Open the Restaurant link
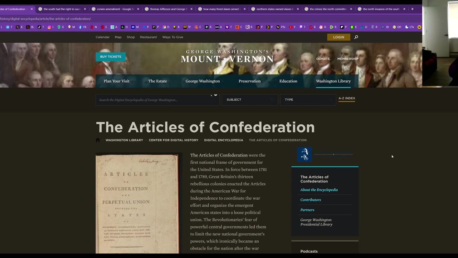Screen dimensions: 458x258 tap(148, 37)
